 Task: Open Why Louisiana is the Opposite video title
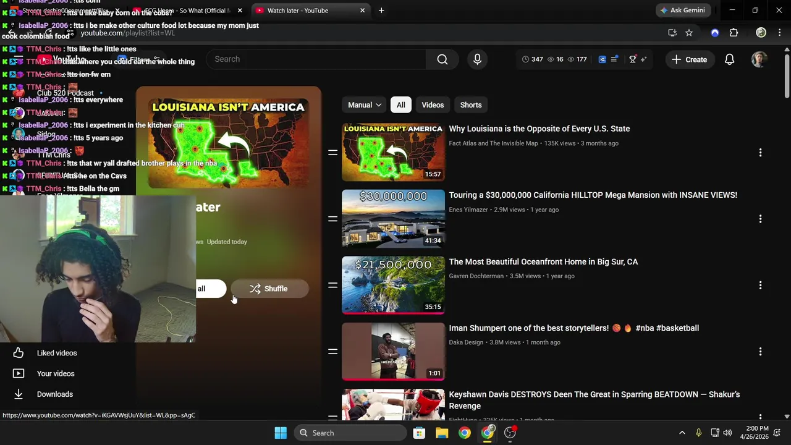pos(539,129)
